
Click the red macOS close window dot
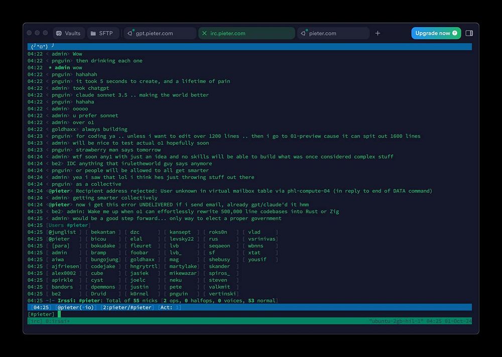[x=29, y=33]
